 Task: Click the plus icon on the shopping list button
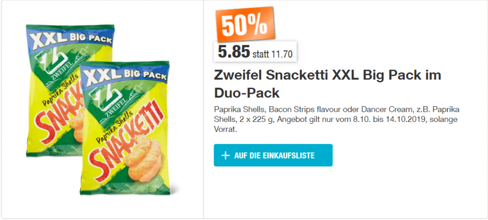coord(225,156)
